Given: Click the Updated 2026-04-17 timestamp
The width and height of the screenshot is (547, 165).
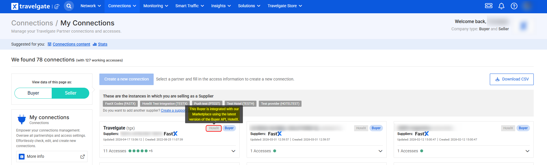Looking at the screenshot, I should pyautogui.click(x=122, y=140).
